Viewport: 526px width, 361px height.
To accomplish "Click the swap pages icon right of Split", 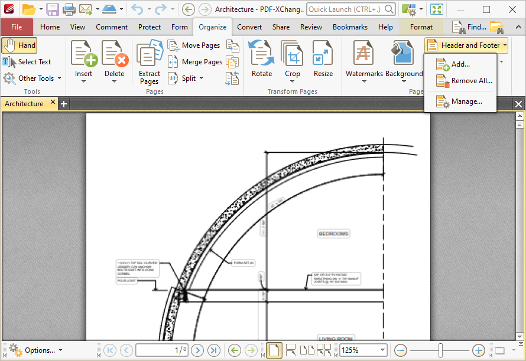I will [x=232, y=78].
